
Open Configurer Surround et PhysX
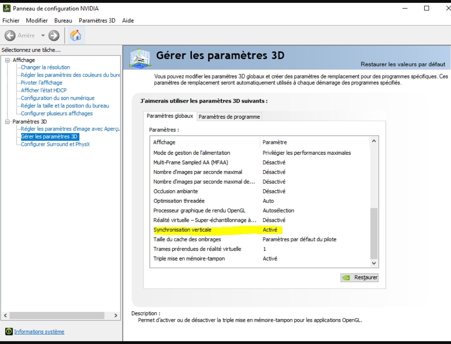coord(55,144)
